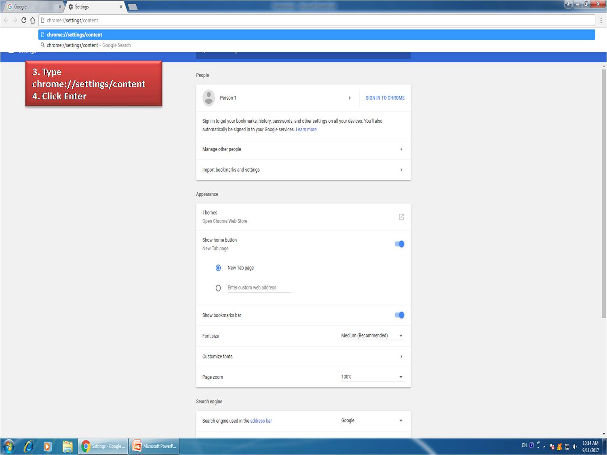Viewport: 607px width, 455px height.
Task: Open the Font size dropdown
Action: (x=372, y=335)
